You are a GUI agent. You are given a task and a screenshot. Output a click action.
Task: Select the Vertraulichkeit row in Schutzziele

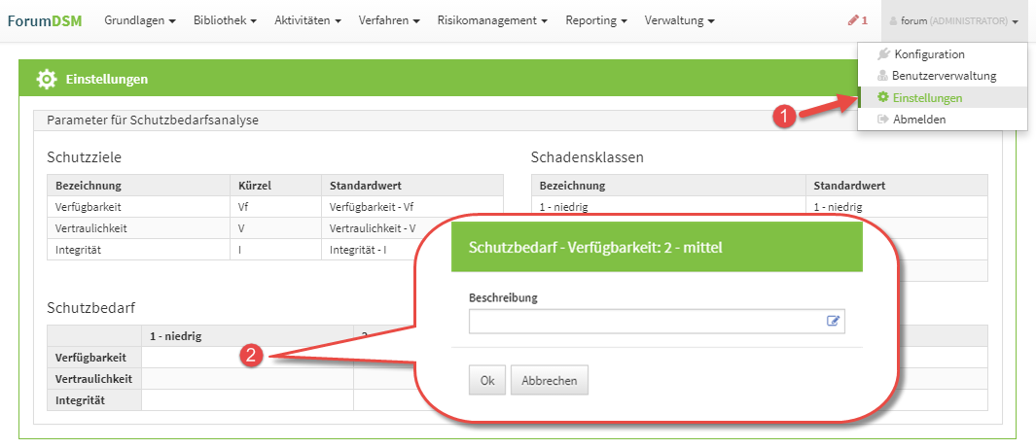[x=275, y=228]
